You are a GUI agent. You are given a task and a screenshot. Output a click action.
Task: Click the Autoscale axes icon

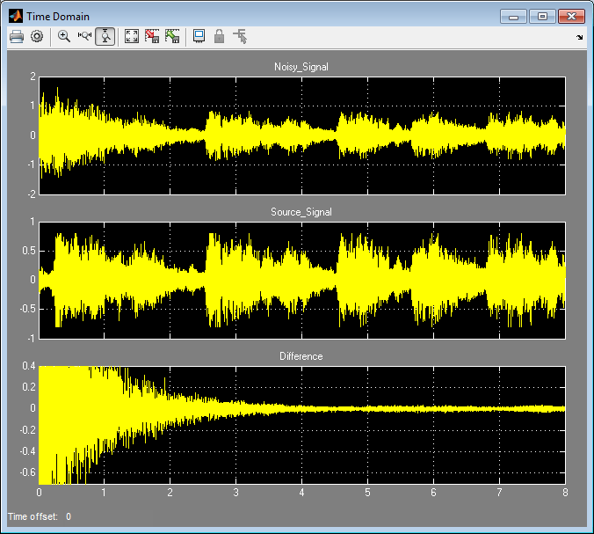click(x=132, y=37)
